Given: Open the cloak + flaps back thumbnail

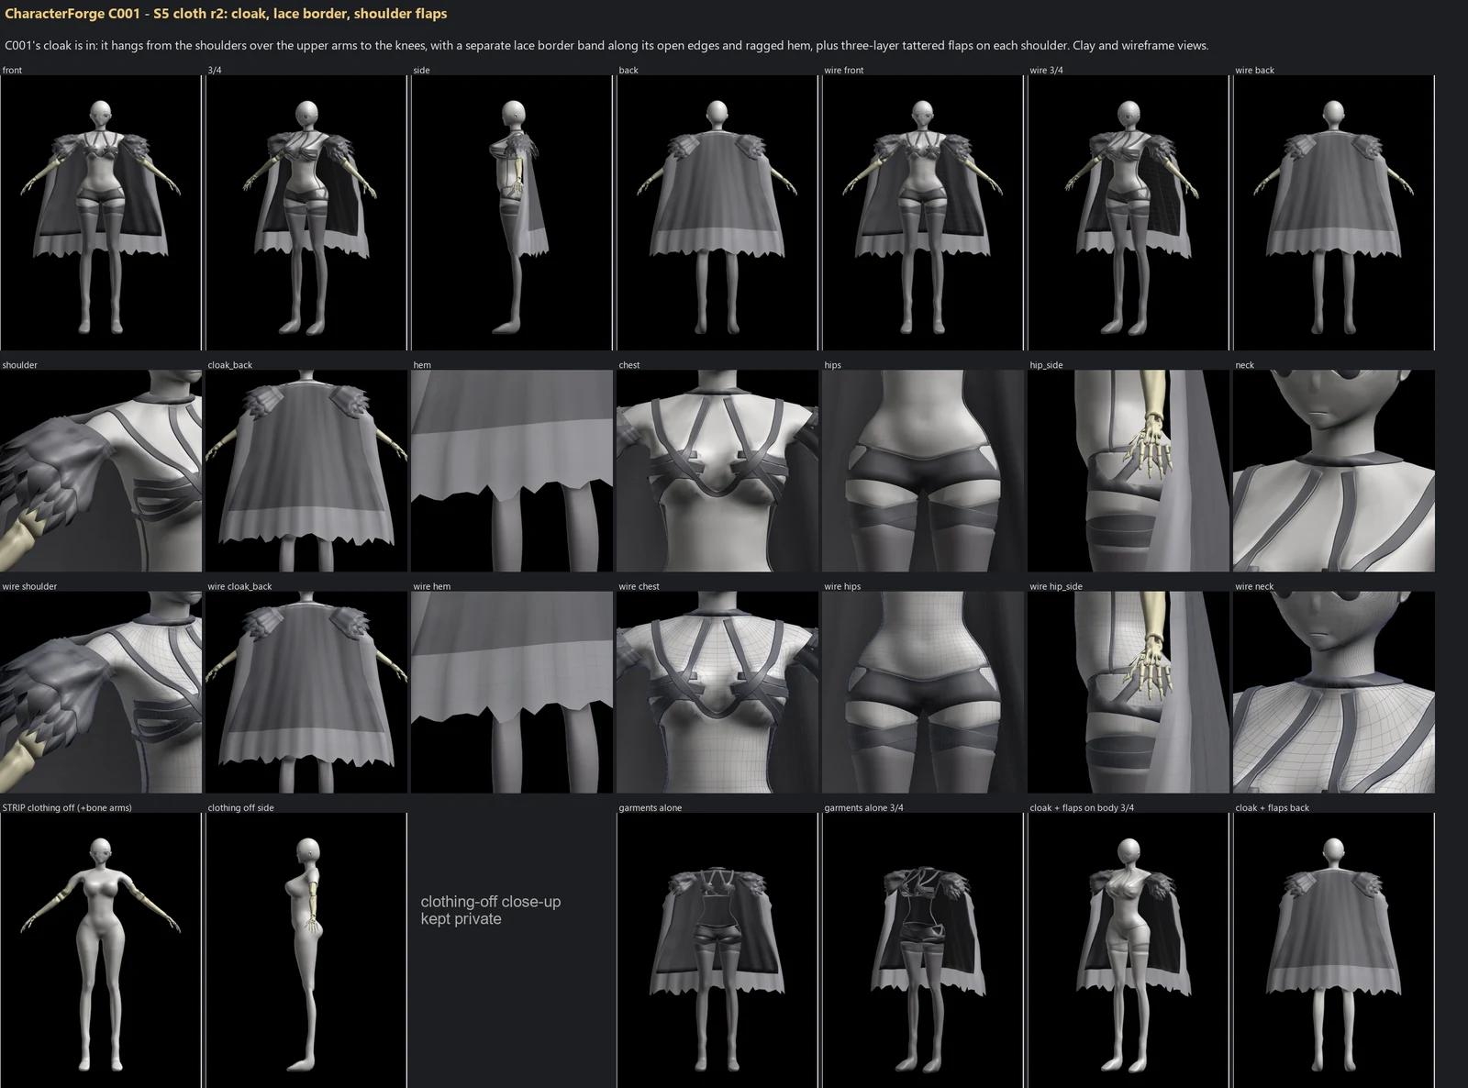Looking at the screenshot, I should [1334, 950].
